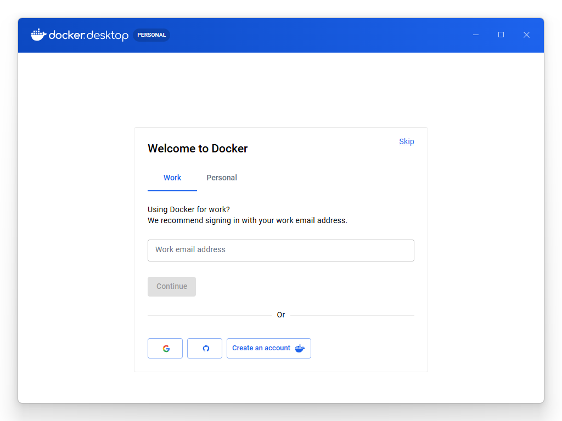This screenshot has width=562, height=421.
Task: Click the Docker whale logo in title bar
Action: 39,35
